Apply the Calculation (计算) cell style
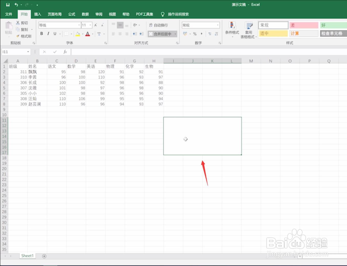Viewport: 347px width, 266px height. pyautogui.click(x=304, y=33)
